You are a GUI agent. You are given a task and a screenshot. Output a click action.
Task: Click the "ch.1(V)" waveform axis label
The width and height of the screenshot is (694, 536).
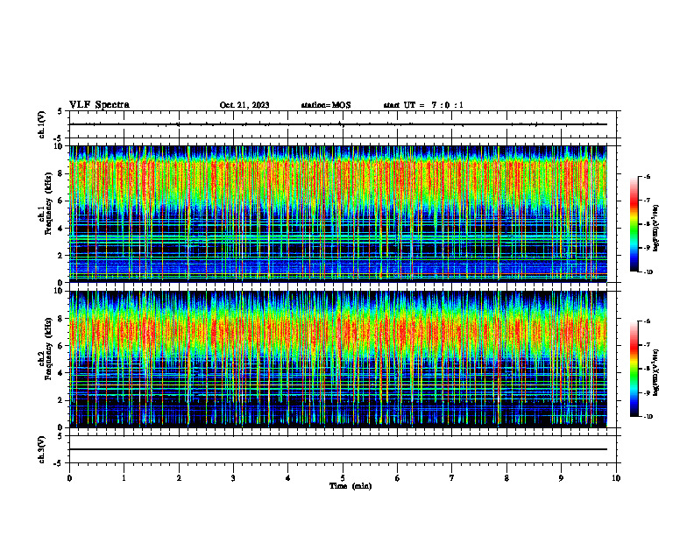click(41, 124)
